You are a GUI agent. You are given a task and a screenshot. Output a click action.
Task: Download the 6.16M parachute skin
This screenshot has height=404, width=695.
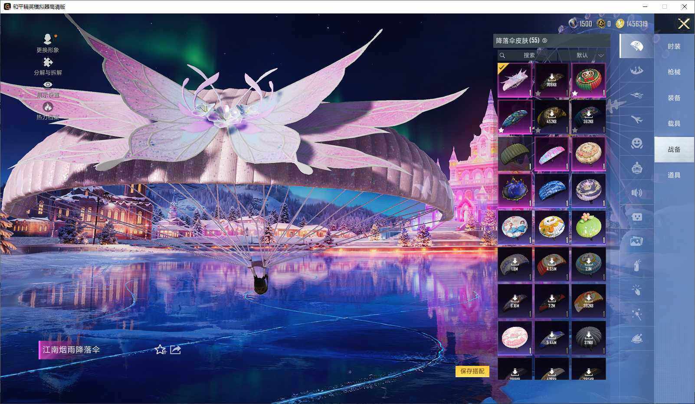515,301
